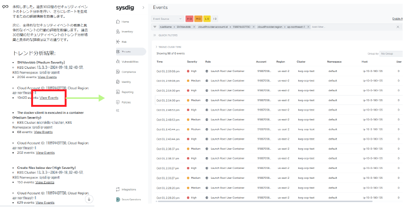Open Vulnerabilities from the sidebar
This screenshot has height=207, width=406.
[x=129, y=61]
